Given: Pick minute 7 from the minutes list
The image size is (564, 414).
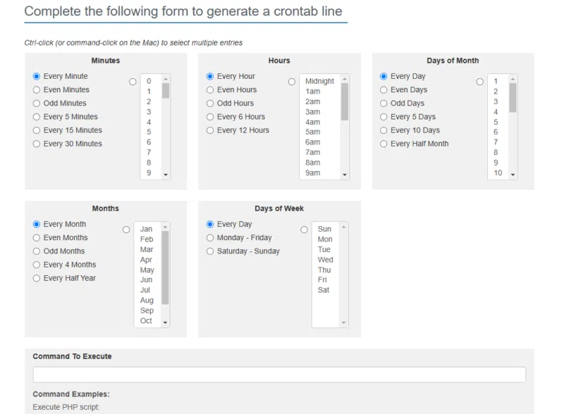Looking at the screenshot, I should 149,153.
